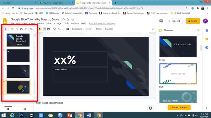Switch to the My Drive browser tab
This screenshot has height=118, width=211.
coord(56,3)
